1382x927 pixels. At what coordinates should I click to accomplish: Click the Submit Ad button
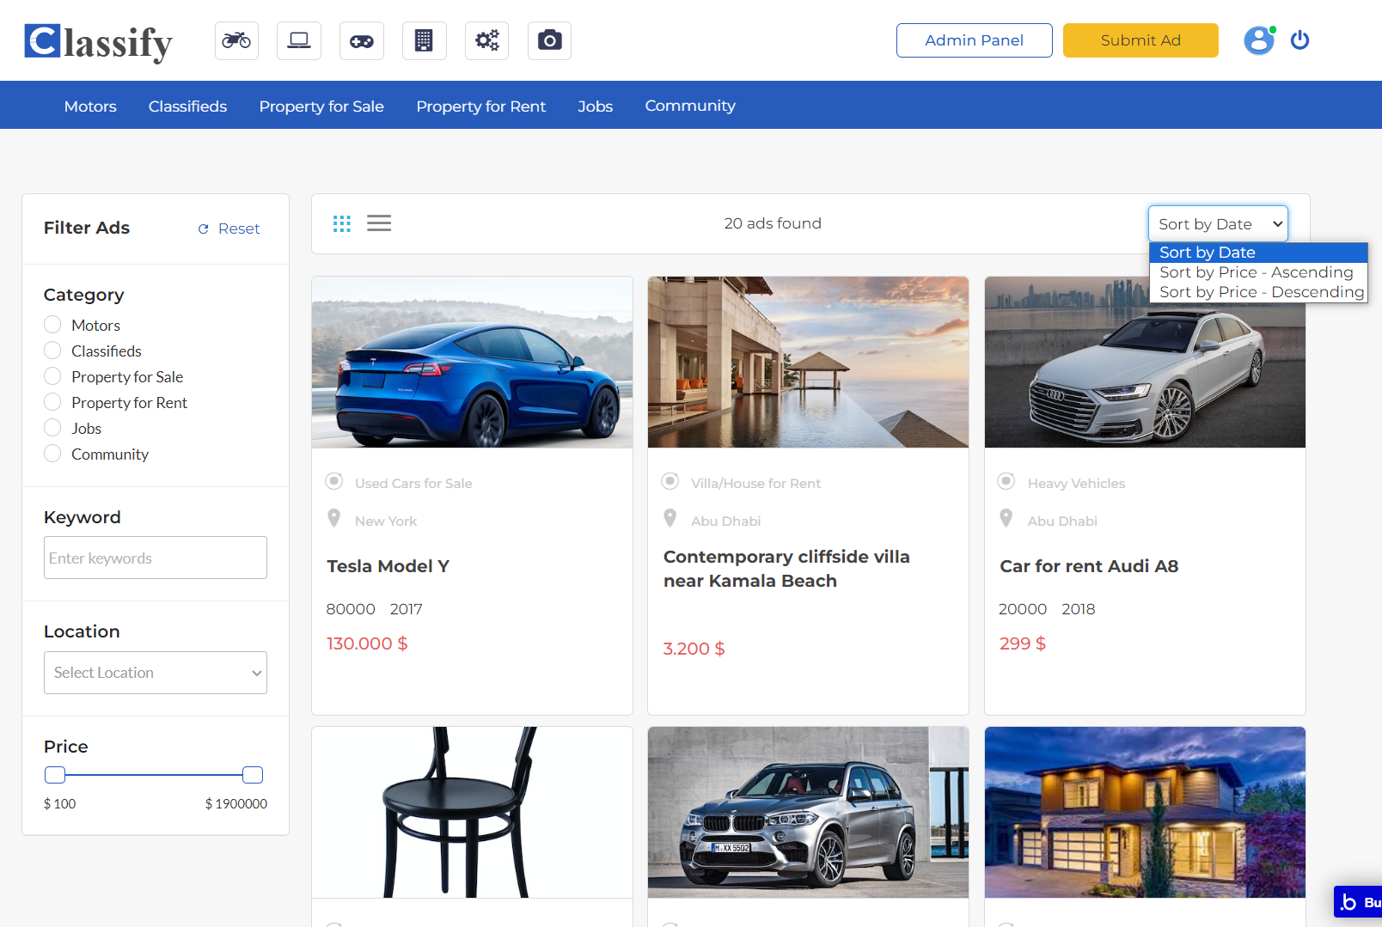tap(1140, 40)
